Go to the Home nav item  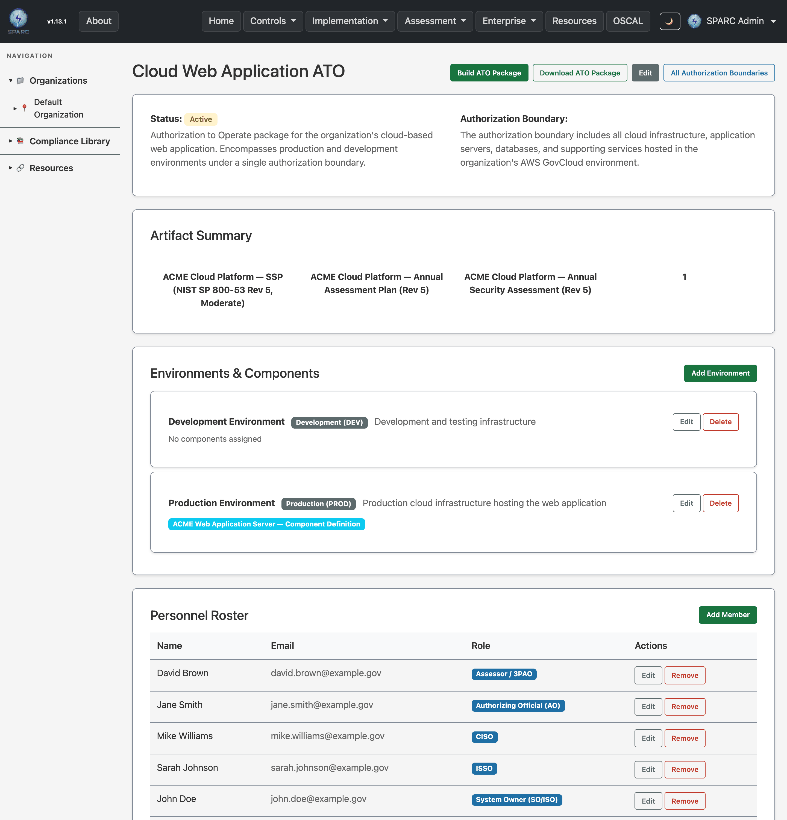(x=221, y=21)
